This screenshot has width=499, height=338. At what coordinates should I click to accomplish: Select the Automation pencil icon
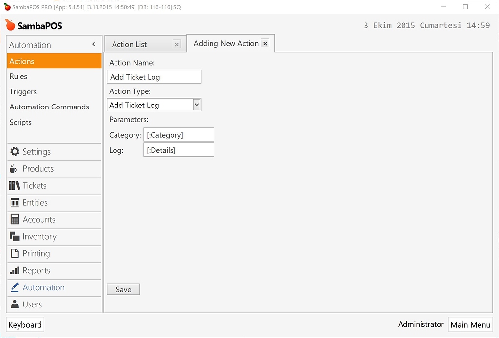(14, 287)
